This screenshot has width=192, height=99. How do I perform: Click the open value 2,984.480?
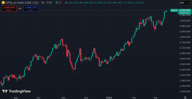[x=73, y=3]
